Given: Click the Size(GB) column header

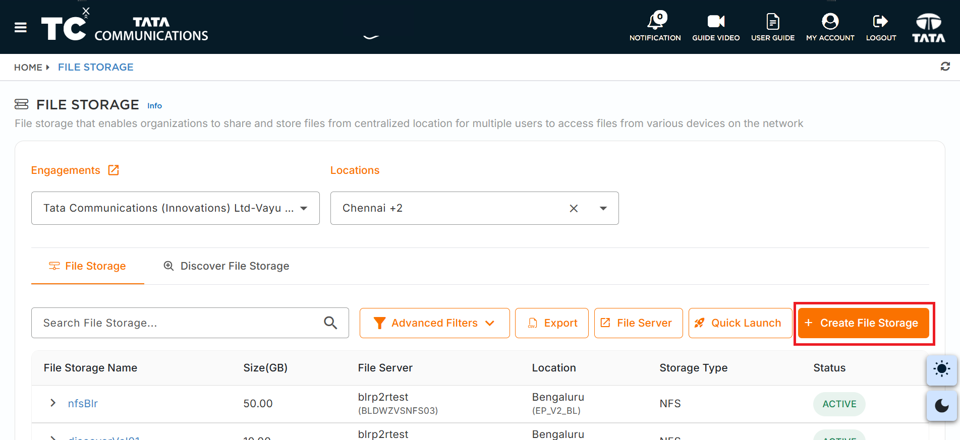Looking at the screenshot, I should (265, 368).
